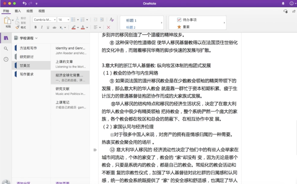297x184 pixels.
Task: Click the share icon in the top right
Action: (294, 11)
